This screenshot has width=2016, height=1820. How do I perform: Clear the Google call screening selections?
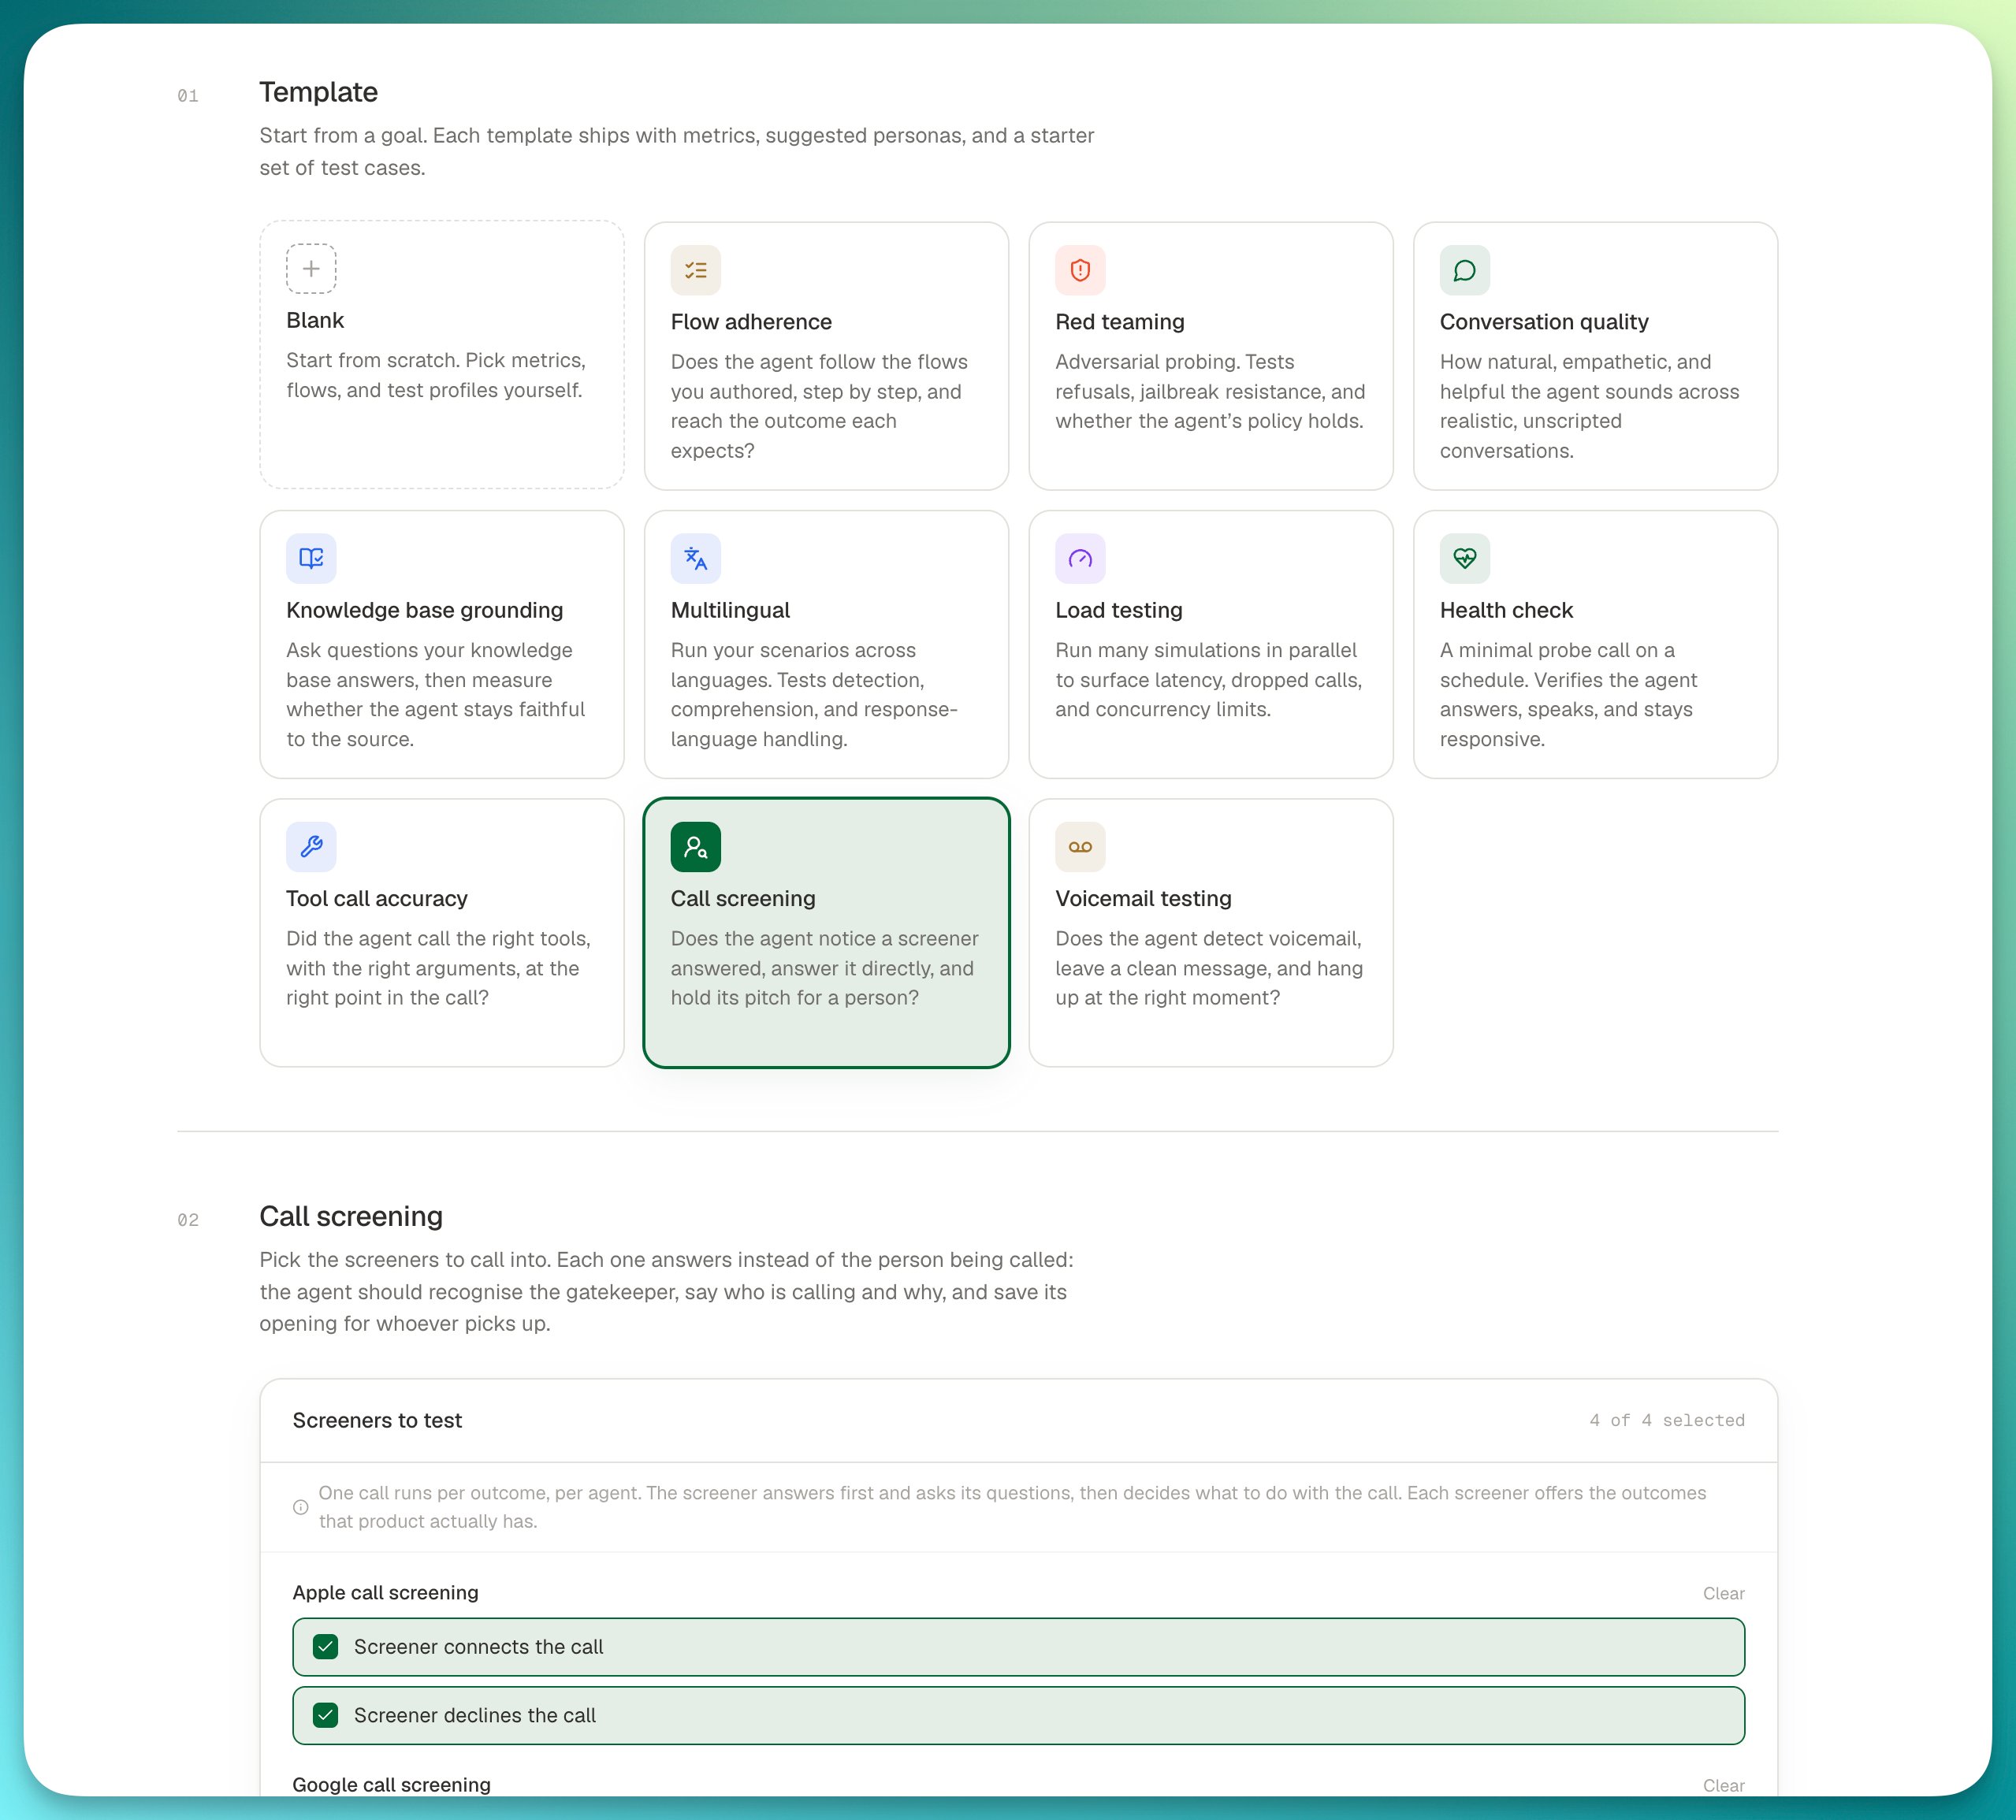click(x=1724, y=1785)
